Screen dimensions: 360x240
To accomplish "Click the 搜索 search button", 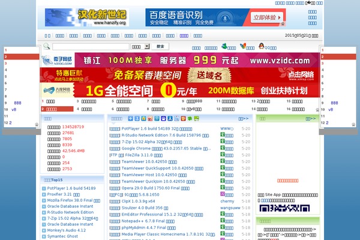I will [160, 46].
